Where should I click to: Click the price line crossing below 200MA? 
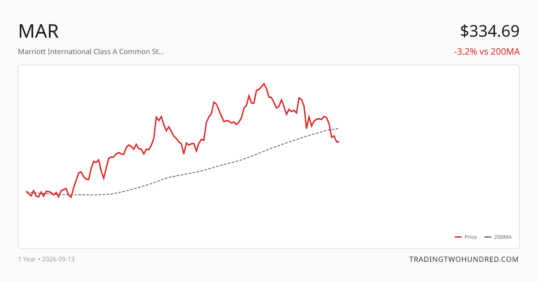pyautogui.click(x=330, y=130)
